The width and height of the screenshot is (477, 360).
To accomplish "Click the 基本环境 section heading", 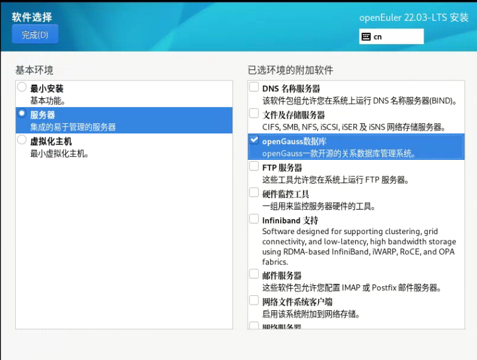I will coord(34,70).
